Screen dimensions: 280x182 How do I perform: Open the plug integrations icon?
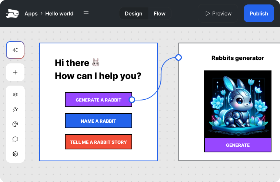click(x=15, y=109)
